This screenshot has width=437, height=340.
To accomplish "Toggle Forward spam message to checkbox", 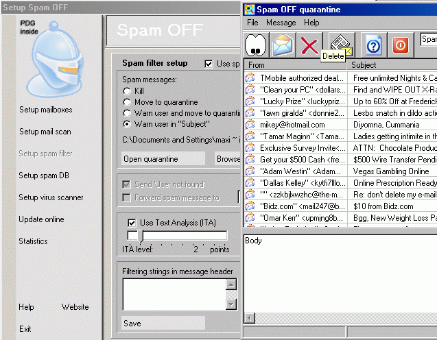I will click(126, 197).
